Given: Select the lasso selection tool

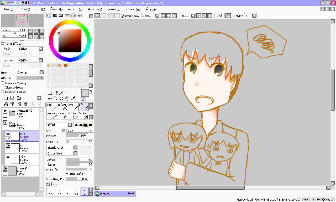Looking at the screenshot, I should coord(55,92).
